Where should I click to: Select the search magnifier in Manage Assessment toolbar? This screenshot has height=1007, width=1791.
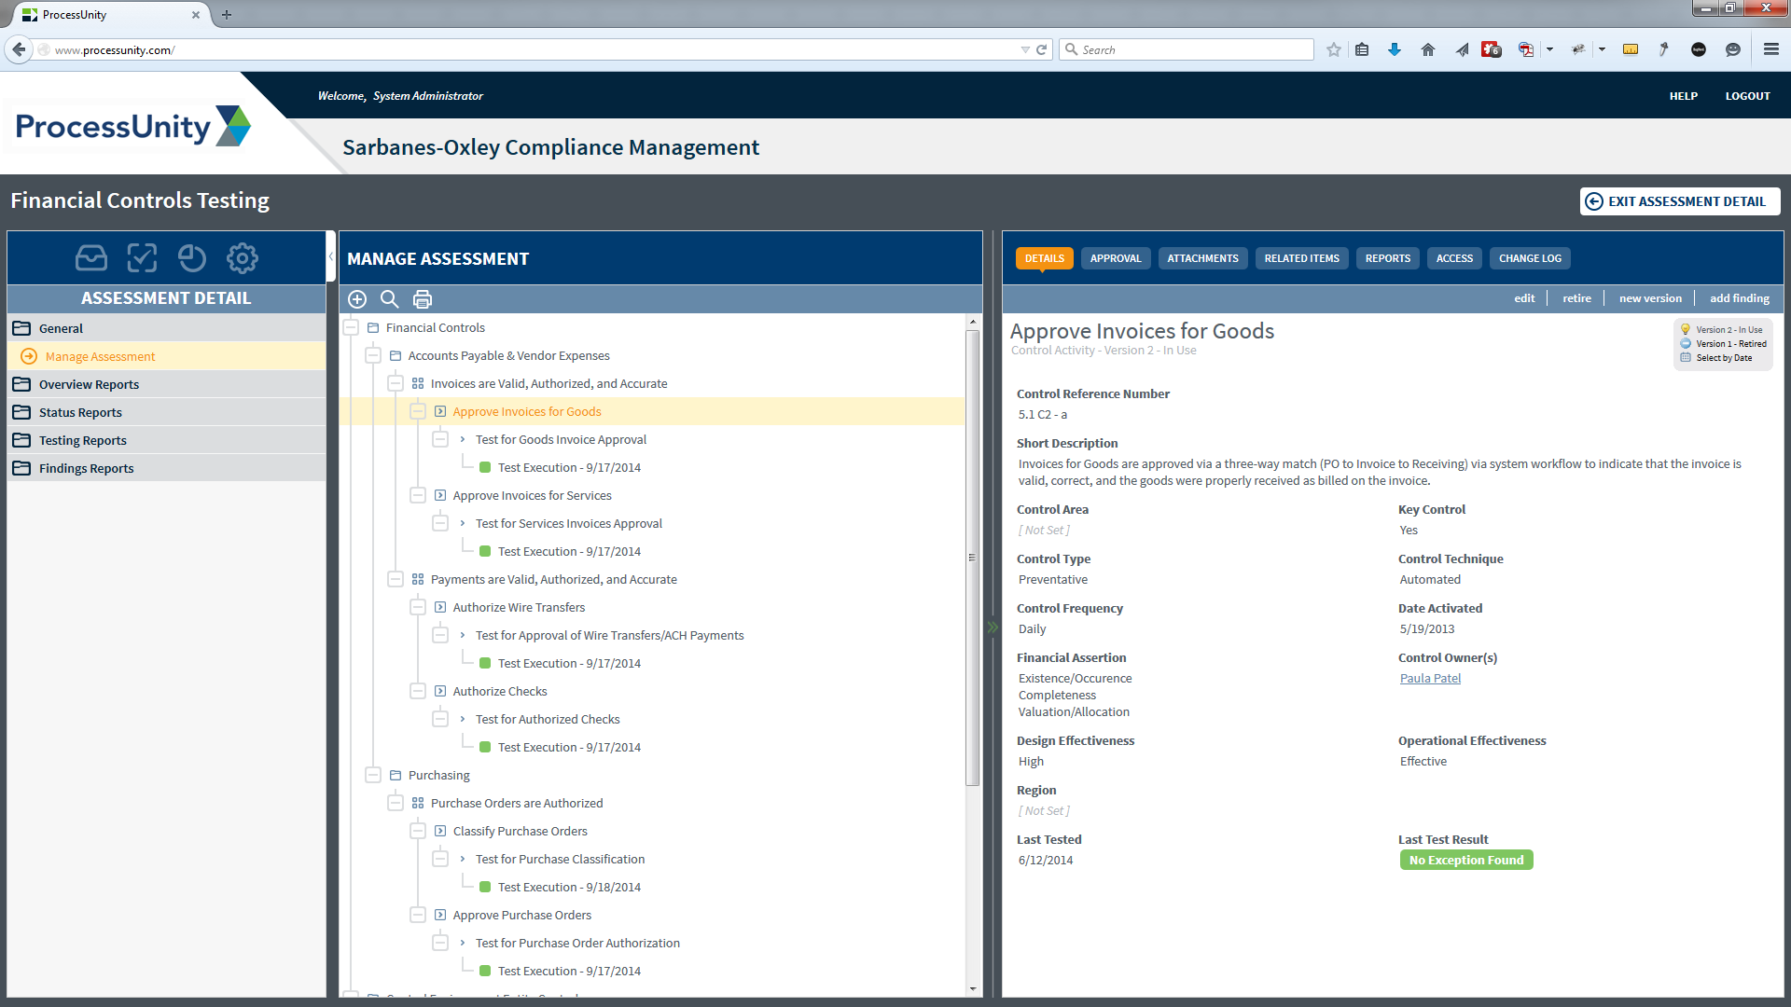click(390, 299)
